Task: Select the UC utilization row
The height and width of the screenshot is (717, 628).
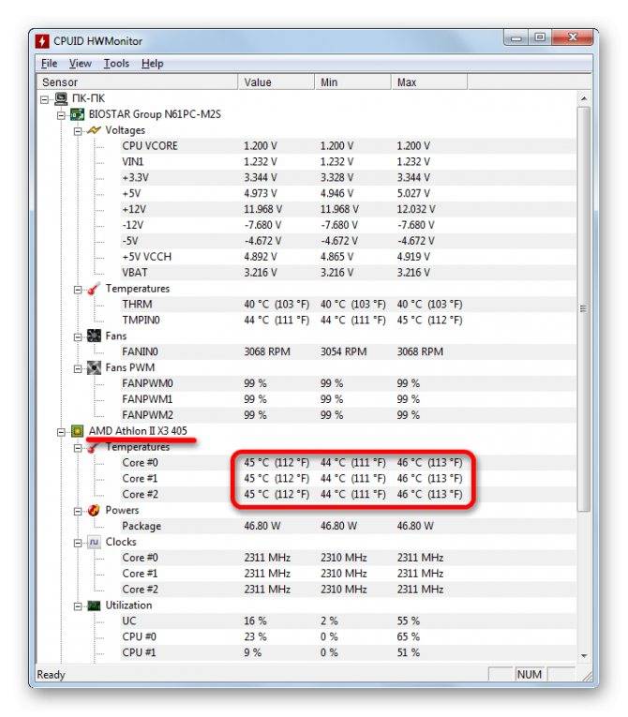Action: point(307,621)
